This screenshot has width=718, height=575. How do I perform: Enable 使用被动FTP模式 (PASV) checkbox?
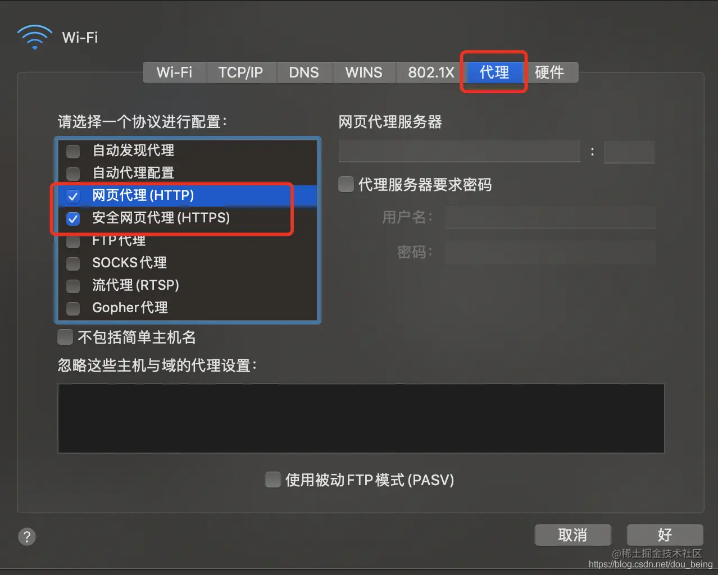click(273, 480)
